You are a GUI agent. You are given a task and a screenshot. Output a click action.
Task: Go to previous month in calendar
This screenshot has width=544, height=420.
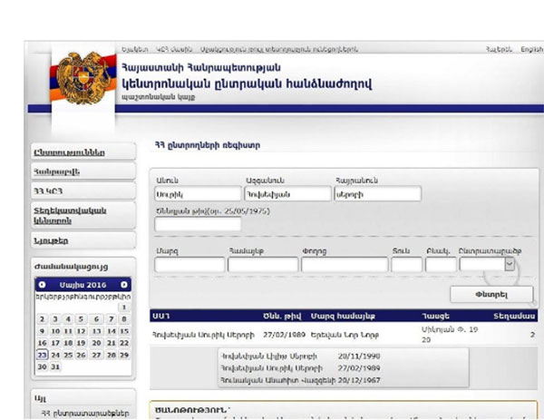42,284
